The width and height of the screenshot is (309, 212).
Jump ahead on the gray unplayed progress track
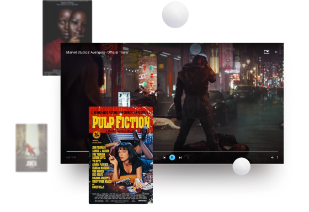point(215,151)
